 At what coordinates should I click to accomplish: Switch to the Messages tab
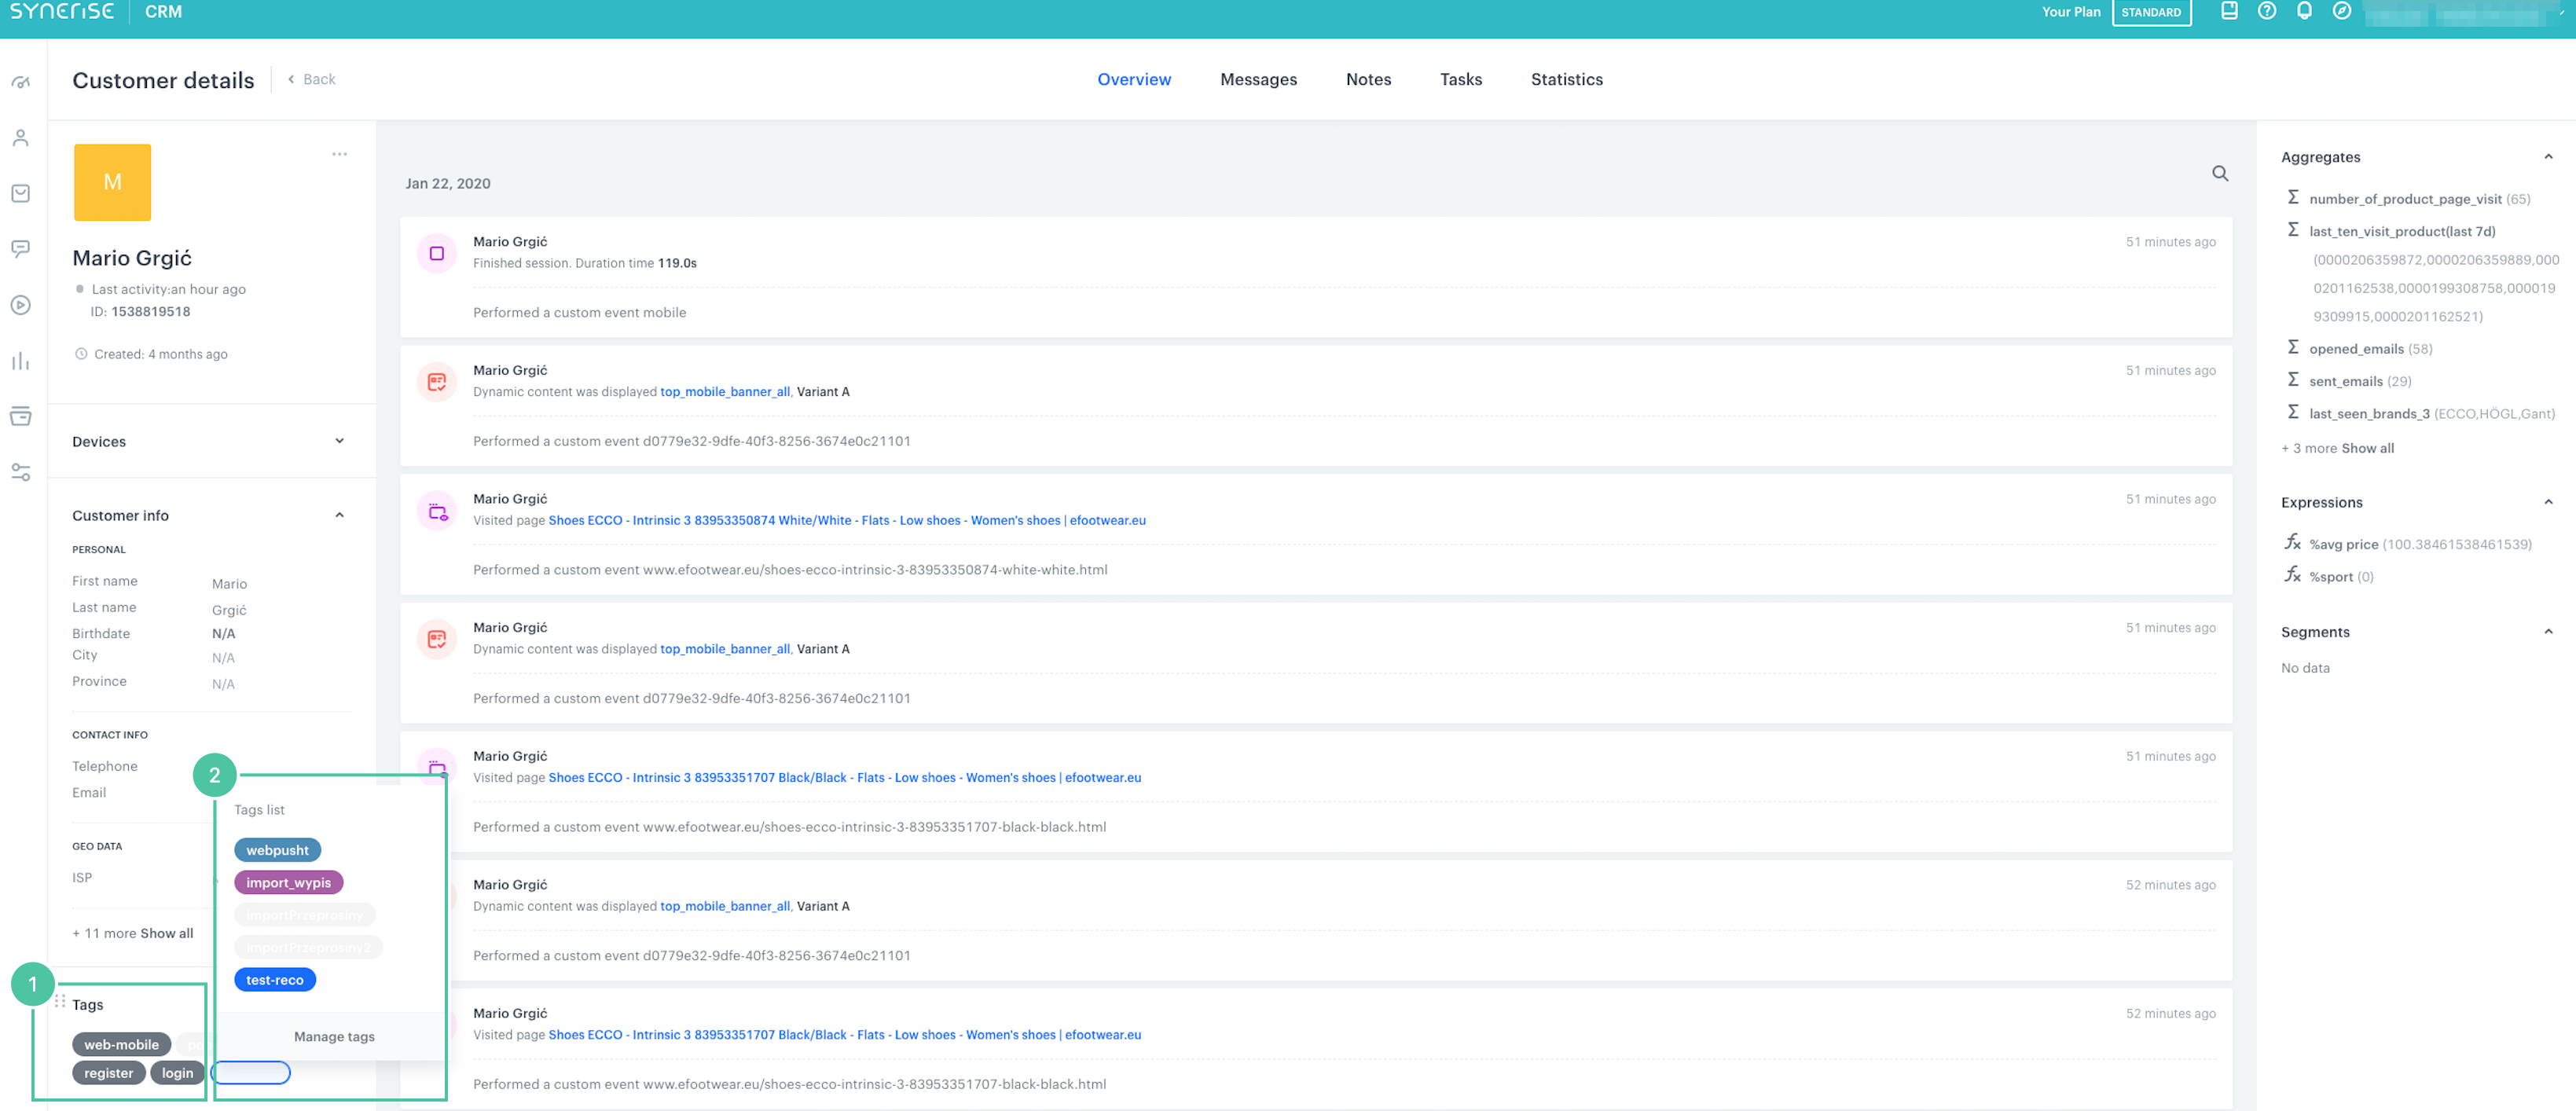[1258, 79]
